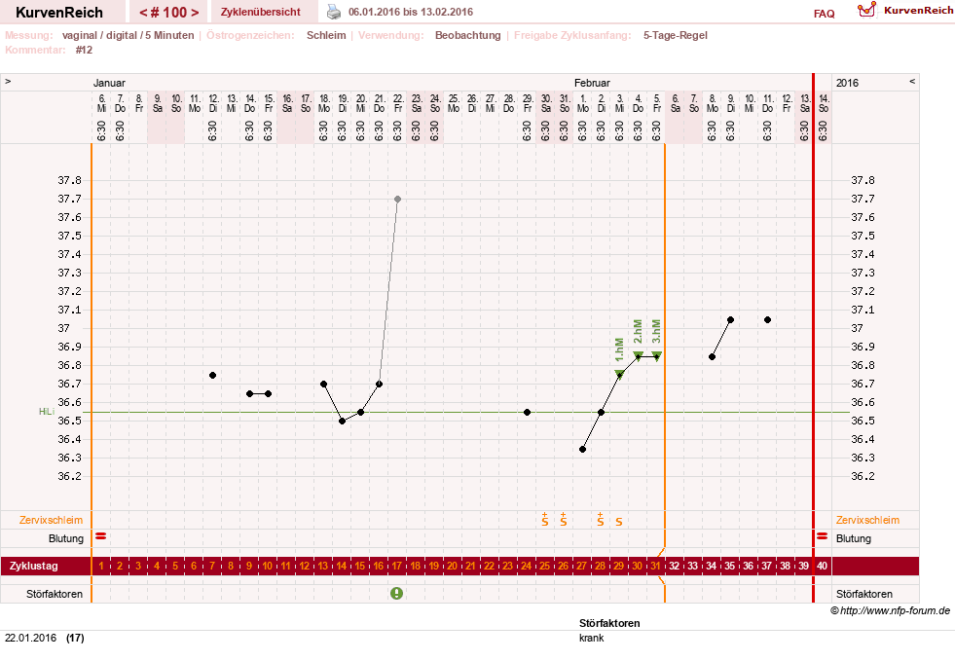Click the 22.01.2016 (17) entry below chart

[x=45, y=638]
